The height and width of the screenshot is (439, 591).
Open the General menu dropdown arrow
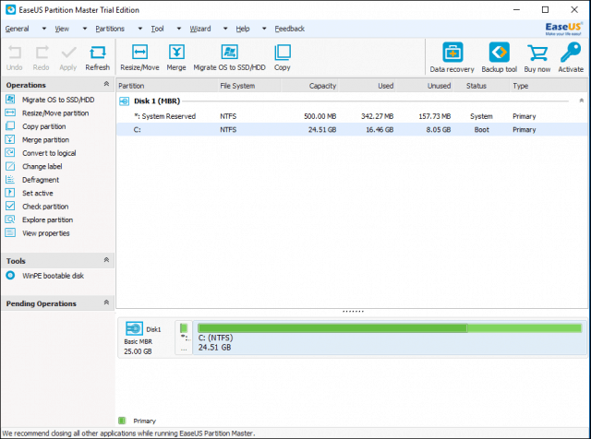44,29
